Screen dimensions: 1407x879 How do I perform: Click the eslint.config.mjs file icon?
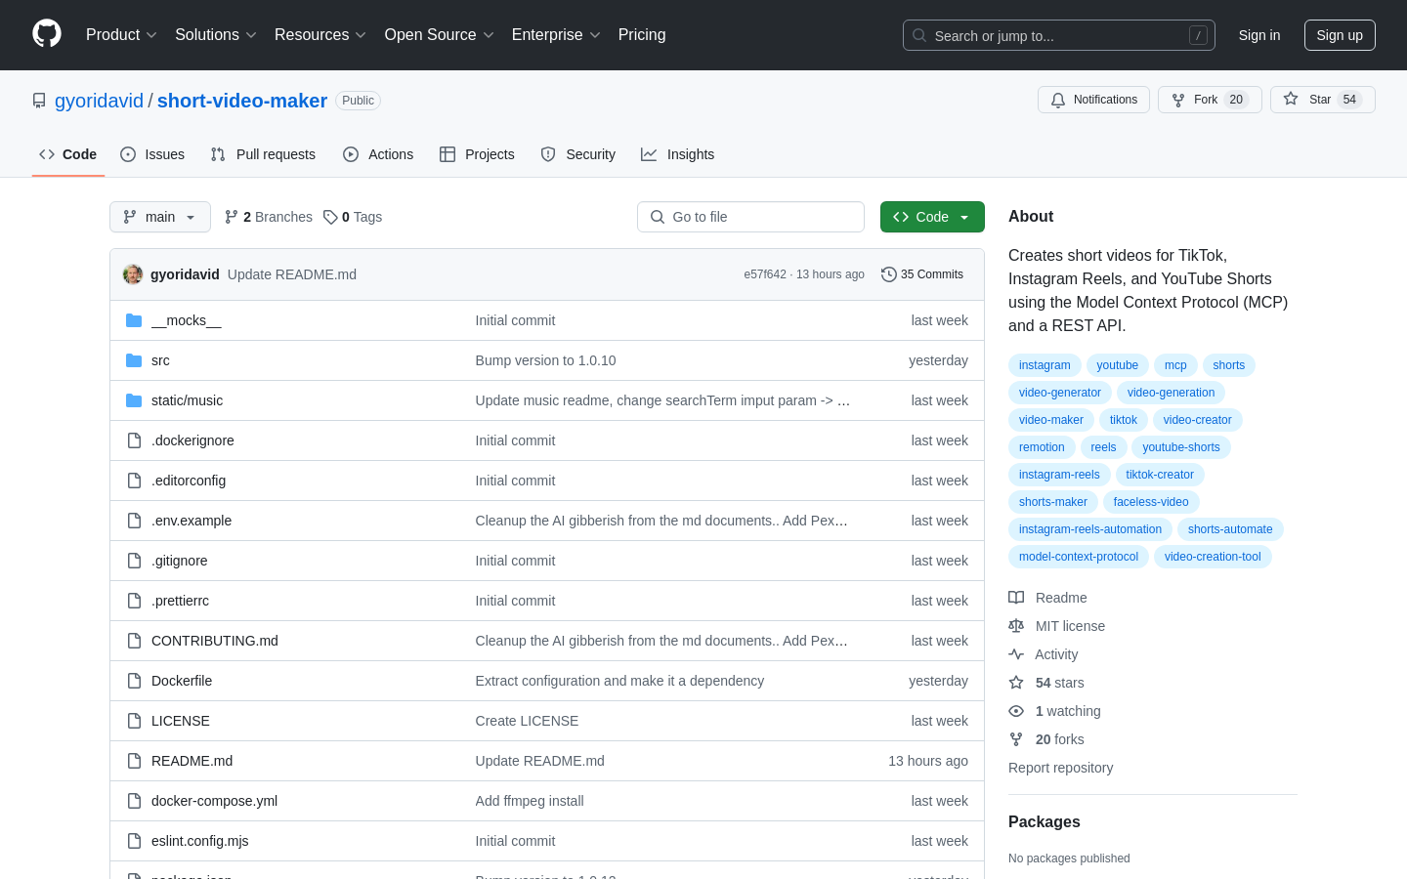pos(134,841)
